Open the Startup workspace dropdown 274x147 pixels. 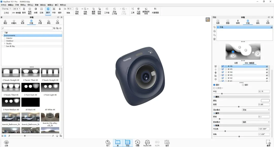[x=6, y=9]
